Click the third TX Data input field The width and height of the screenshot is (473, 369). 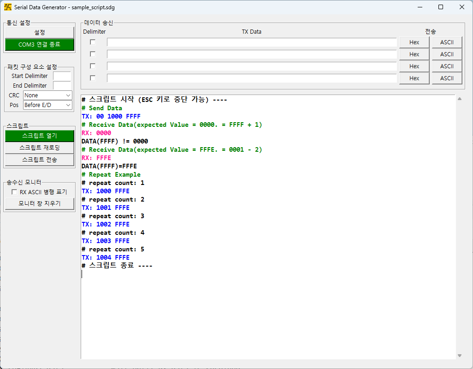click(x=252, y=66)
